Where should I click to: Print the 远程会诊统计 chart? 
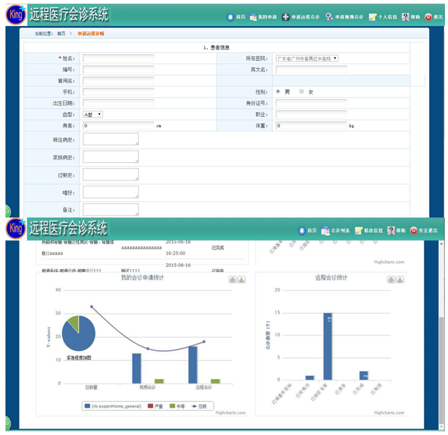[x=392, y=279]
